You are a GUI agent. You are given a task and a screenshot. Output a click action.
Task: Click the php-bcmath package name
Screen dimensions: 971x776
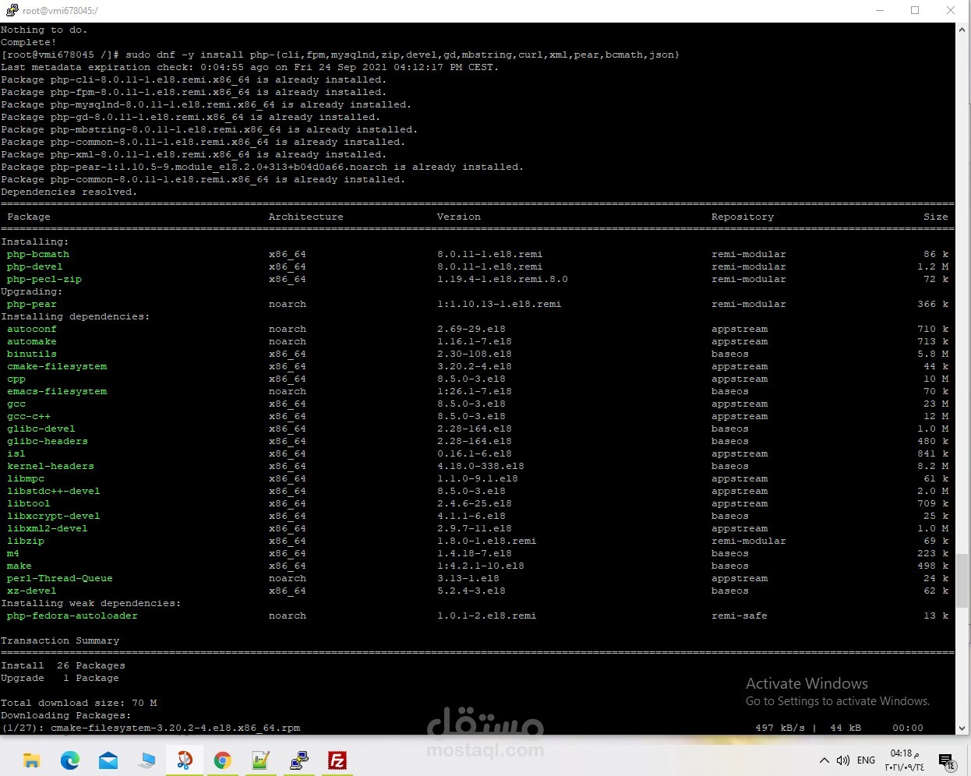tap(38, 254)
